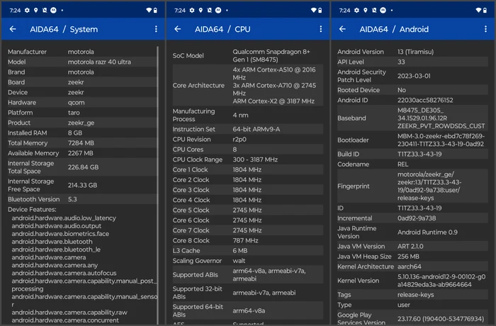The width and height of the screenshot is (496, 326).
Task: Select Platform value taro
Action: coord(74,113)
